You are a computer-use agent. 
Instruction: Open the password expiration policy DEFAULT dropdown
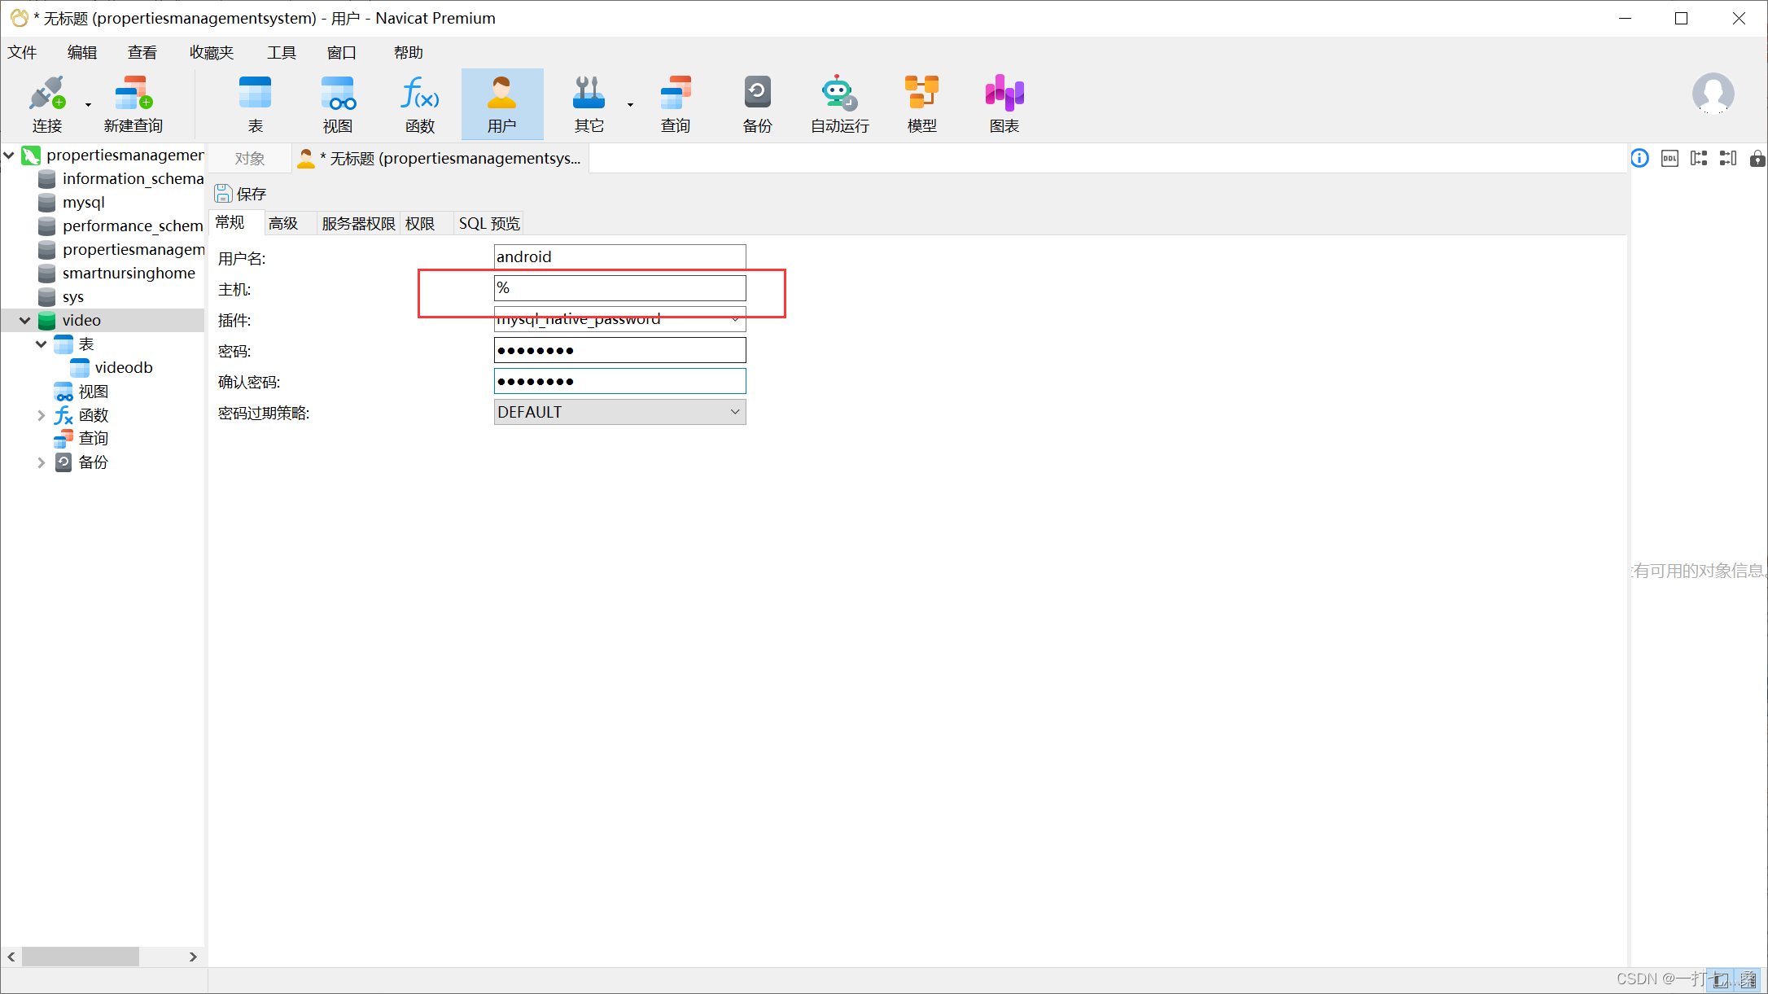[x=619, y=412]
